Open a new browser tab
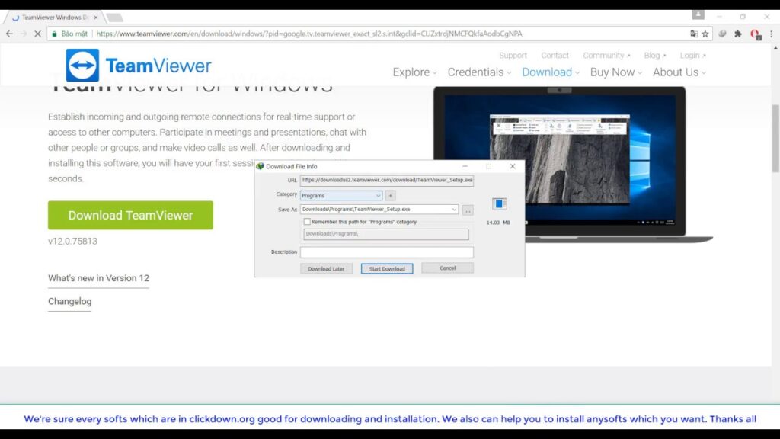 pos(115,18)
